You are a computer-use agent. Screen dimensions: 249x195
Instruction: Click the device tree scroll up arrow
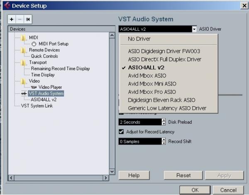click(112, 35)
